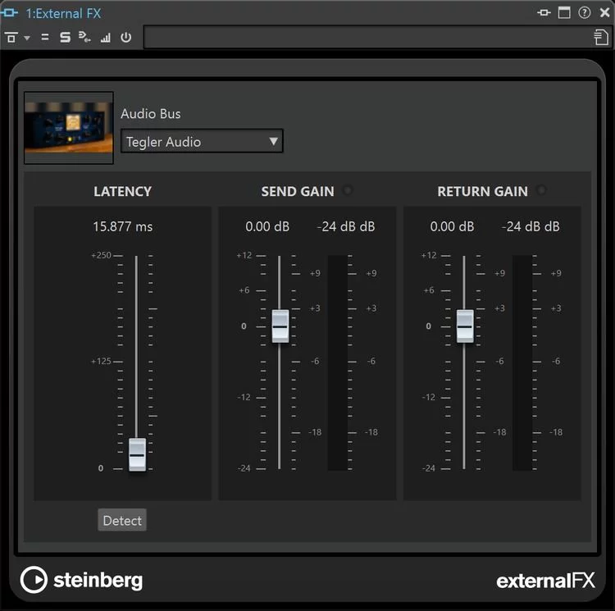Click the Audio Bus label
The height and width of the screenshot is (611, 615).
click(x=151, y=114)
